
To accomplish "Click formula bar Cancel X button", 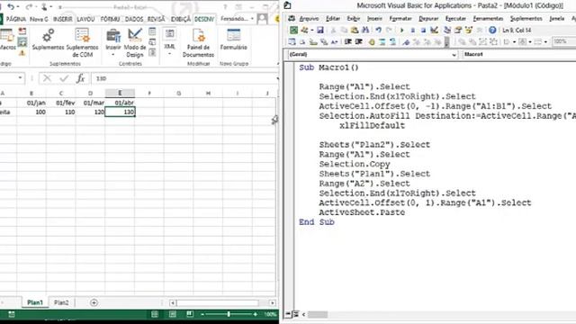I will pyautogui.click(x=47, y=78).
